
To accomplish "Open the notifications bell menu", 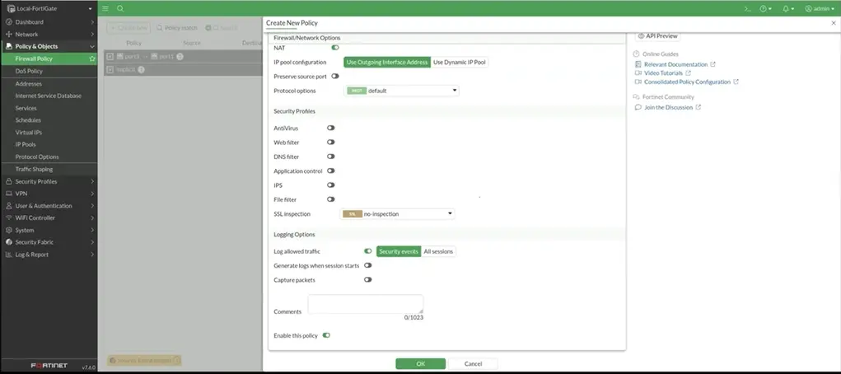I will [x=788, y=8].
